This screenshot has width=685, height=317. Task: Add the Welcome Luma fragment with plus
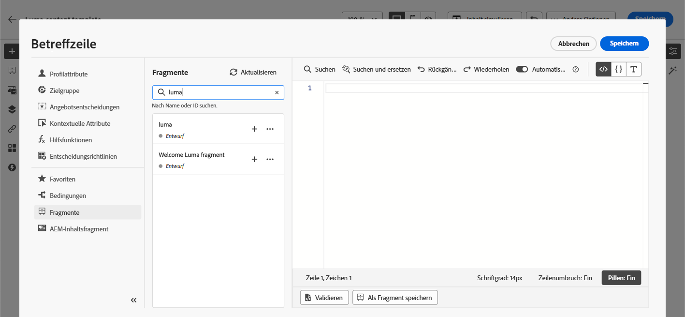coord(254,159)
